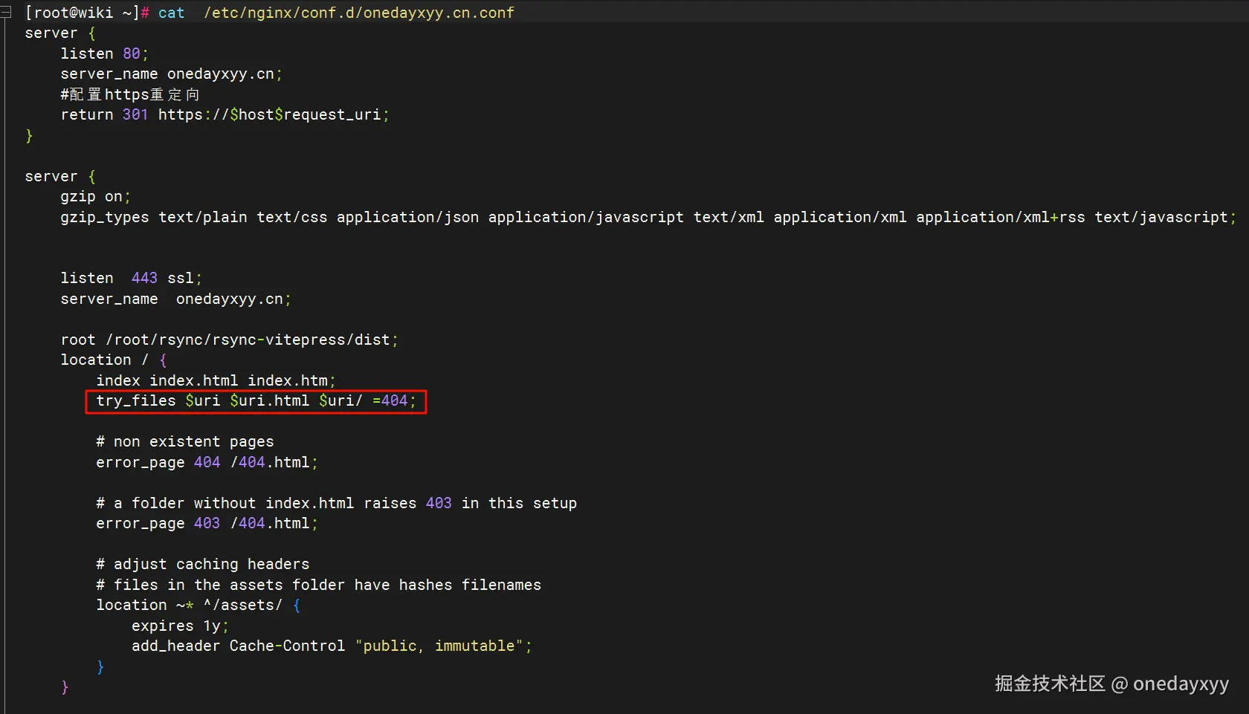Click the location ~* ^/assets/ line
This screenshot has height=714, width=1249.
point(197,605)
